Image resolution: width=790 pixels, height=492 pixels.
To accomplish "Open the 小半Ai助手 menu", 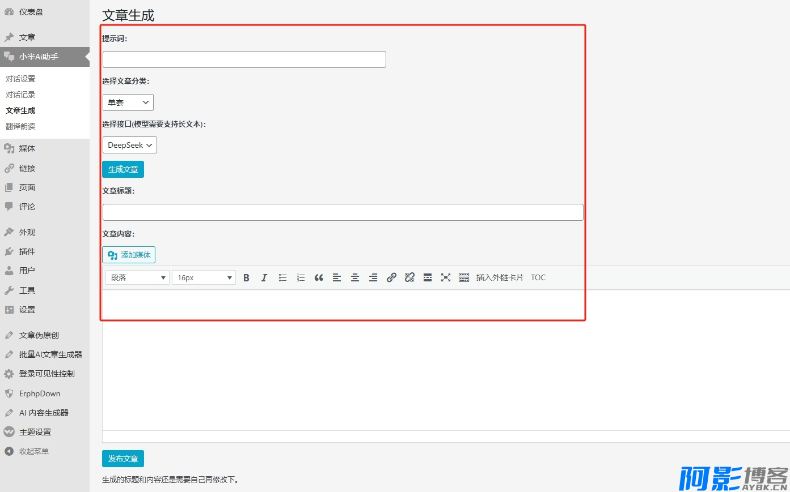I will coord(45,57).
